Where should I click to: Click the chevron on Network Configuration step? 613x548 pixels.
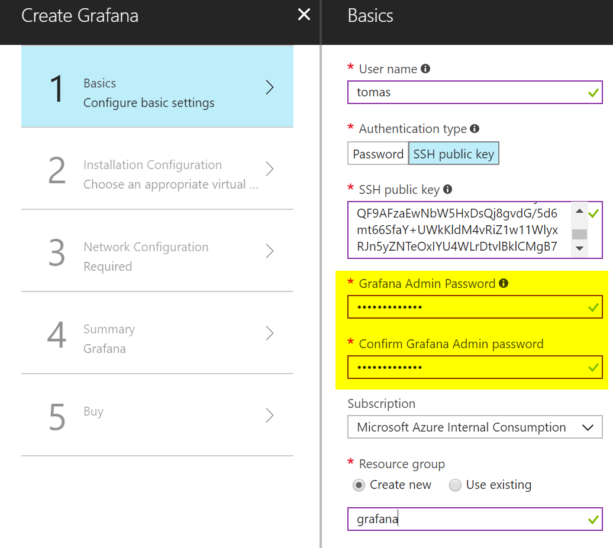click(x=269, y=251)
